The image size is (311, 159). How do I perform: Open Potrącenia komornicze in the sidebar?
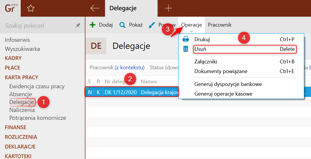(38, 118)
